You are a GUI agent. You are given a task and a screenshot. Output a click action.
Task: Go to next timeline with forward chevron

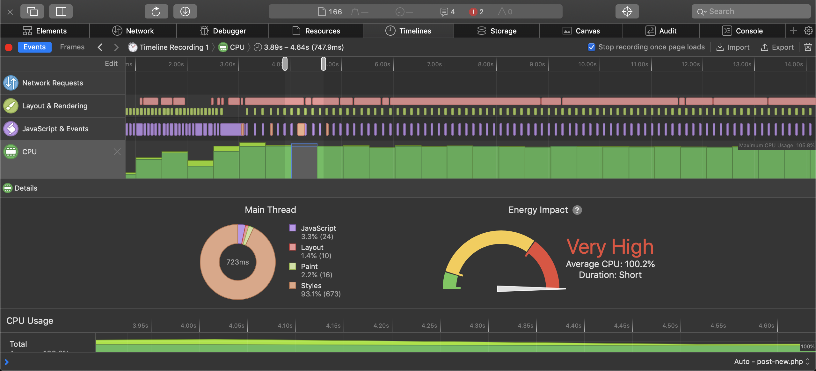click(116, 47)
